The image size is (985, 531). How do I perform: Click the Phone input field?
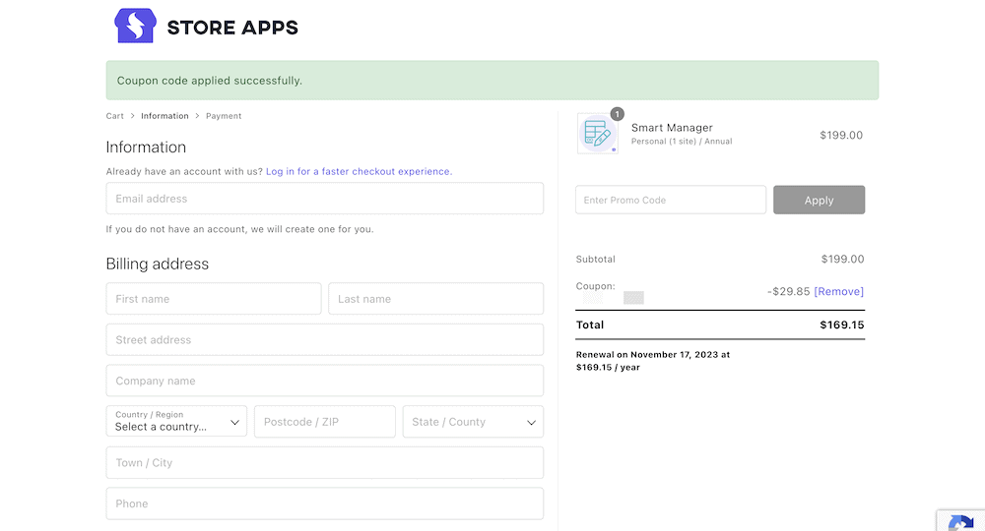click(325, 503)
